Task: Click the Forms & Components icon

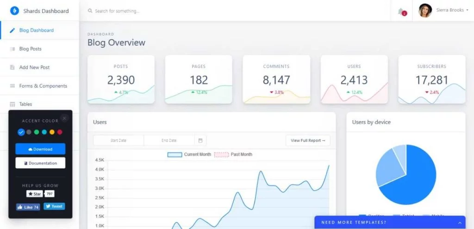Action: 12,86
